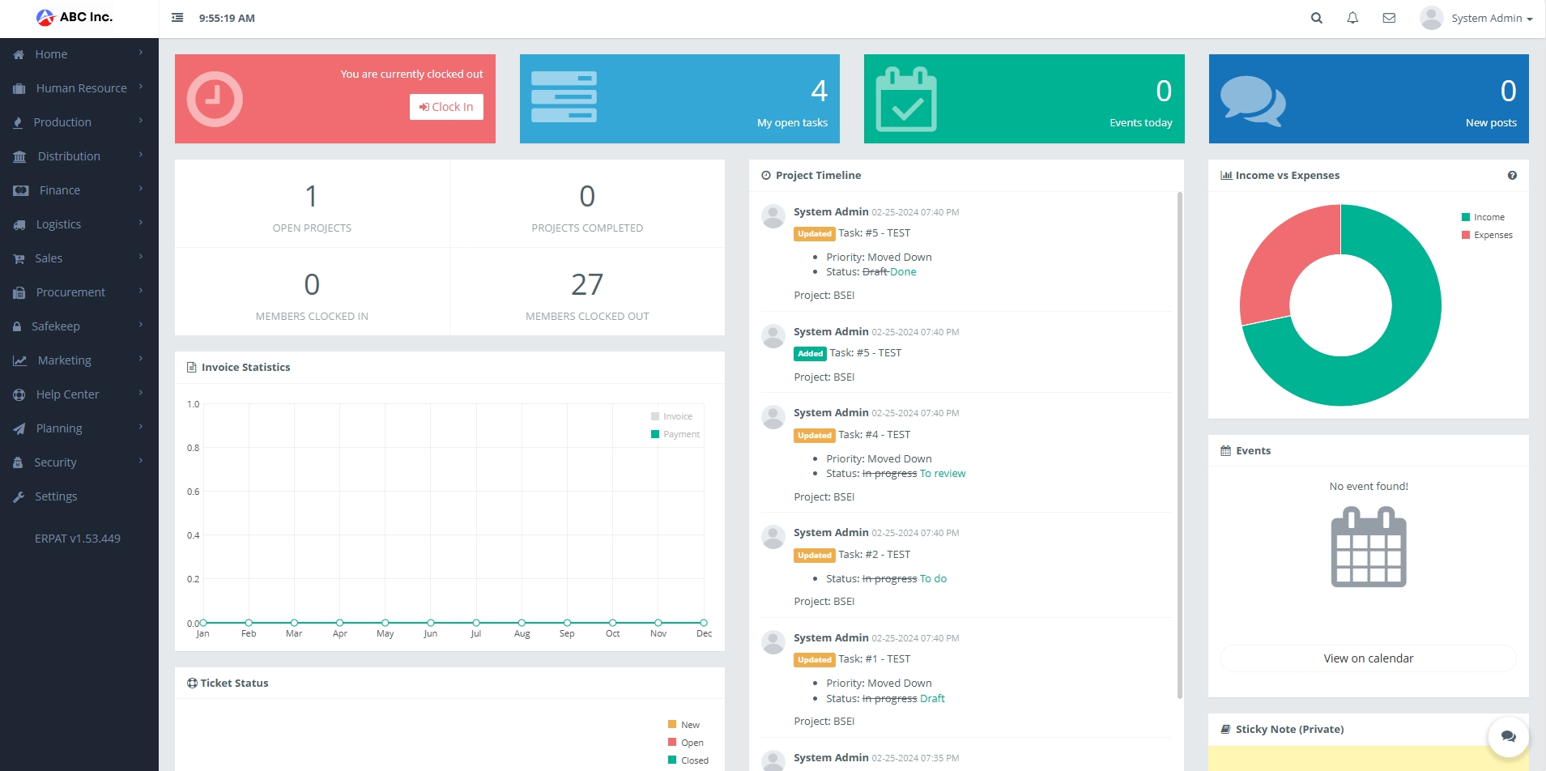Click the Logistics truck icon
The height and width of the screenshot is (771, 1546).
(x=19, y=224)
